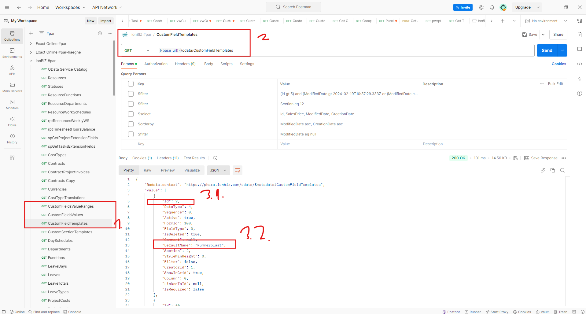
Task: Click the Send button
Action: (547, 50)
